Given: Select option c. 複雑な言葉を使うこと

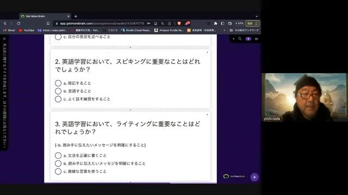Looking at the screenshot, I should coord(58,171).
